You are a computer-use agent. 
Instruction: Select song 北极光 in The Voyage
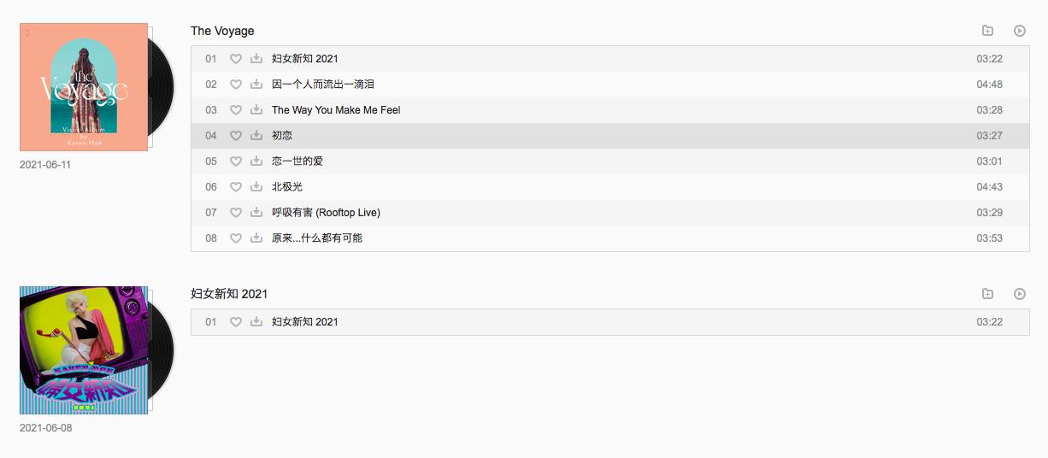click(x=610, y=187)
